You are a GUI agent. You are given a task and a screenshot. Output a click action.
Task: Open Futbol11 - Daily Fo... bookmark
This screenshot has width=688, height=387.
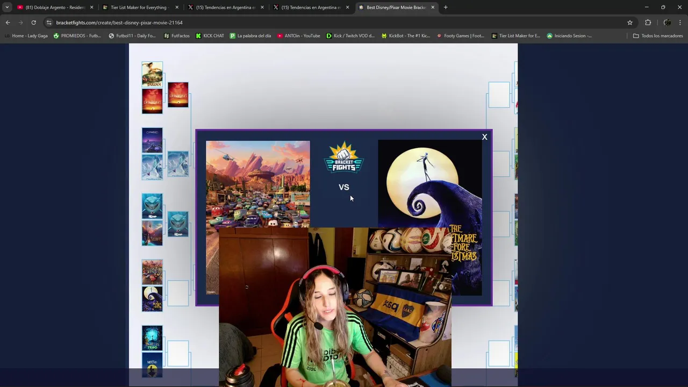132,36
